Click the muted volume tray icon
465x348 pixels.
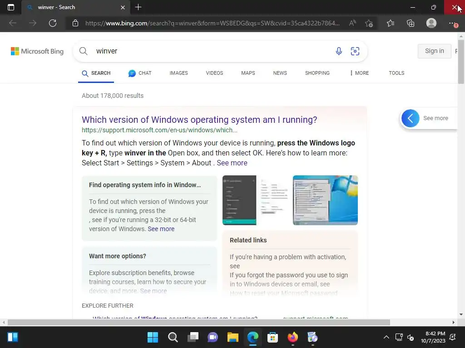tap(411, 337)
